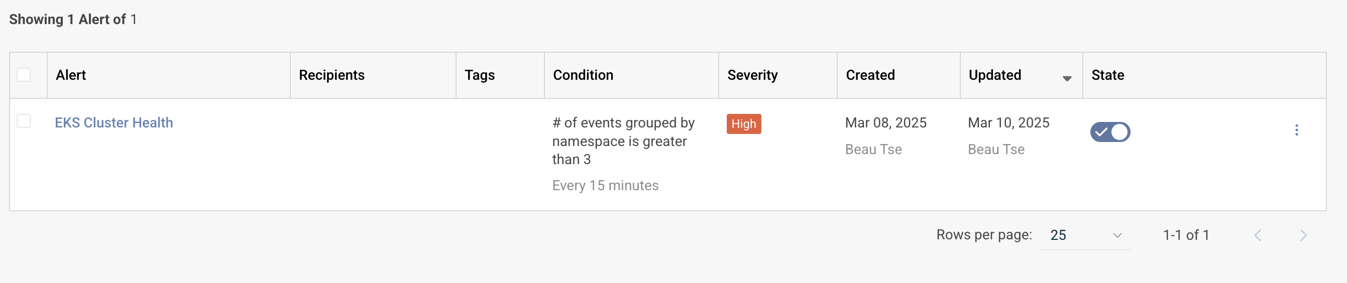Check the select-all alerts checkbox
Viewport: 1347px width, 283px height.
(24, 75)
